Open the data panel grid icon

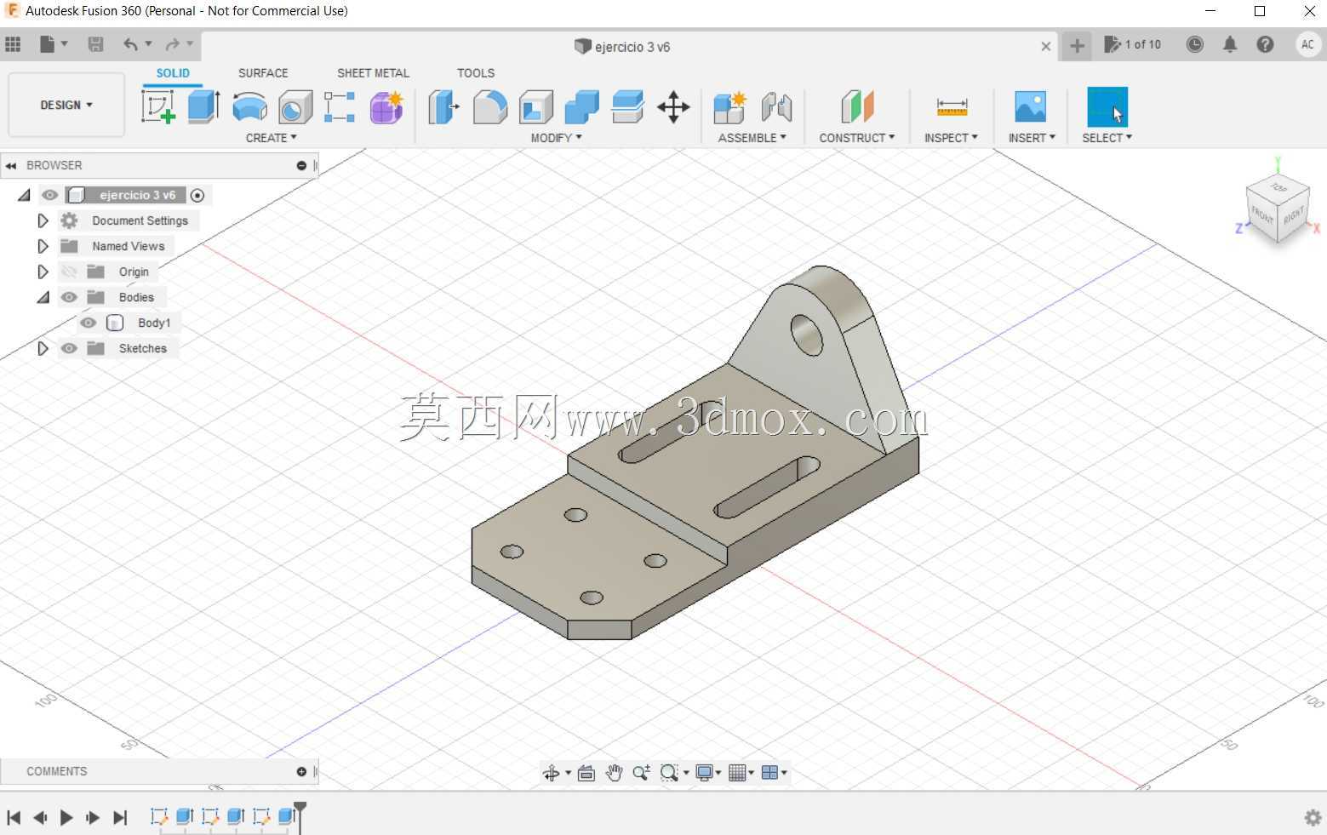tap(13, 44)
